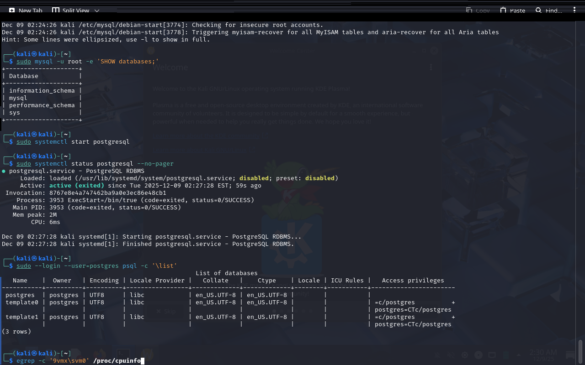
Task: Click the 'sudo mysql -u root' command line
Action: tap(87, 62)
